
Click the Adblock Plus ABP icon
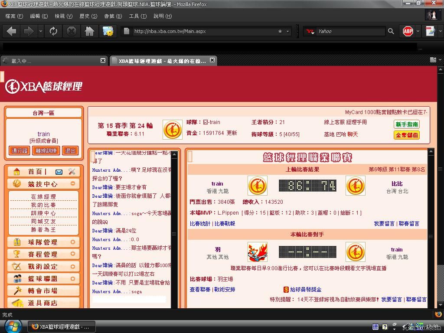click(x=408, y=31)
